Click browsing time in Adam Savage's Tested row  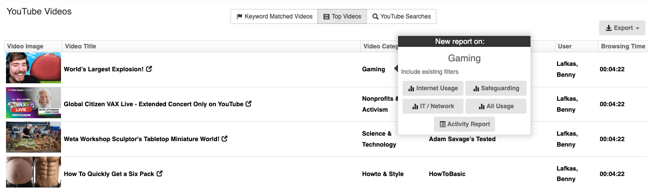pyautogui.click(x=612, y=139)
